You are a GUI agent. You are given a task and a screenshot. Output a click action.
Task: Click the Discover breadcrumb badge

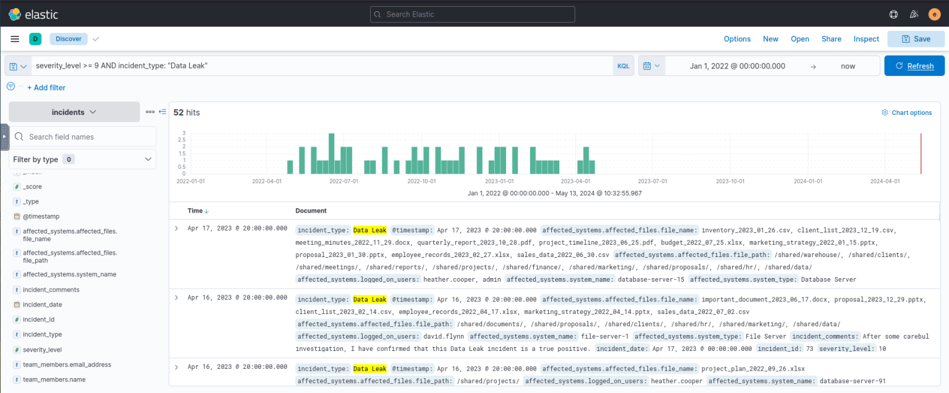tap(68, 38)
